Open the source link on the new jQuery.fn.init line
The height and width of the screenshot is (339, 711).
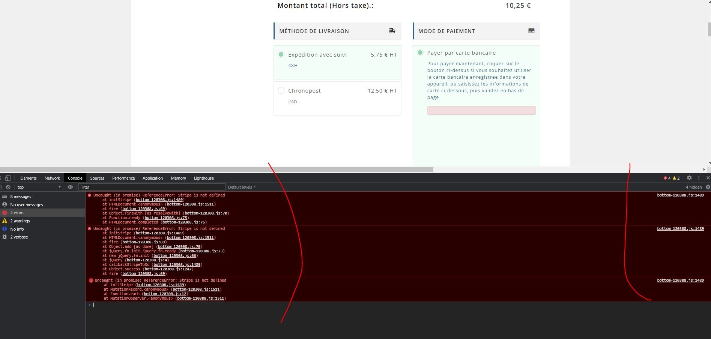pyautogui.click(x=175, y=256)
